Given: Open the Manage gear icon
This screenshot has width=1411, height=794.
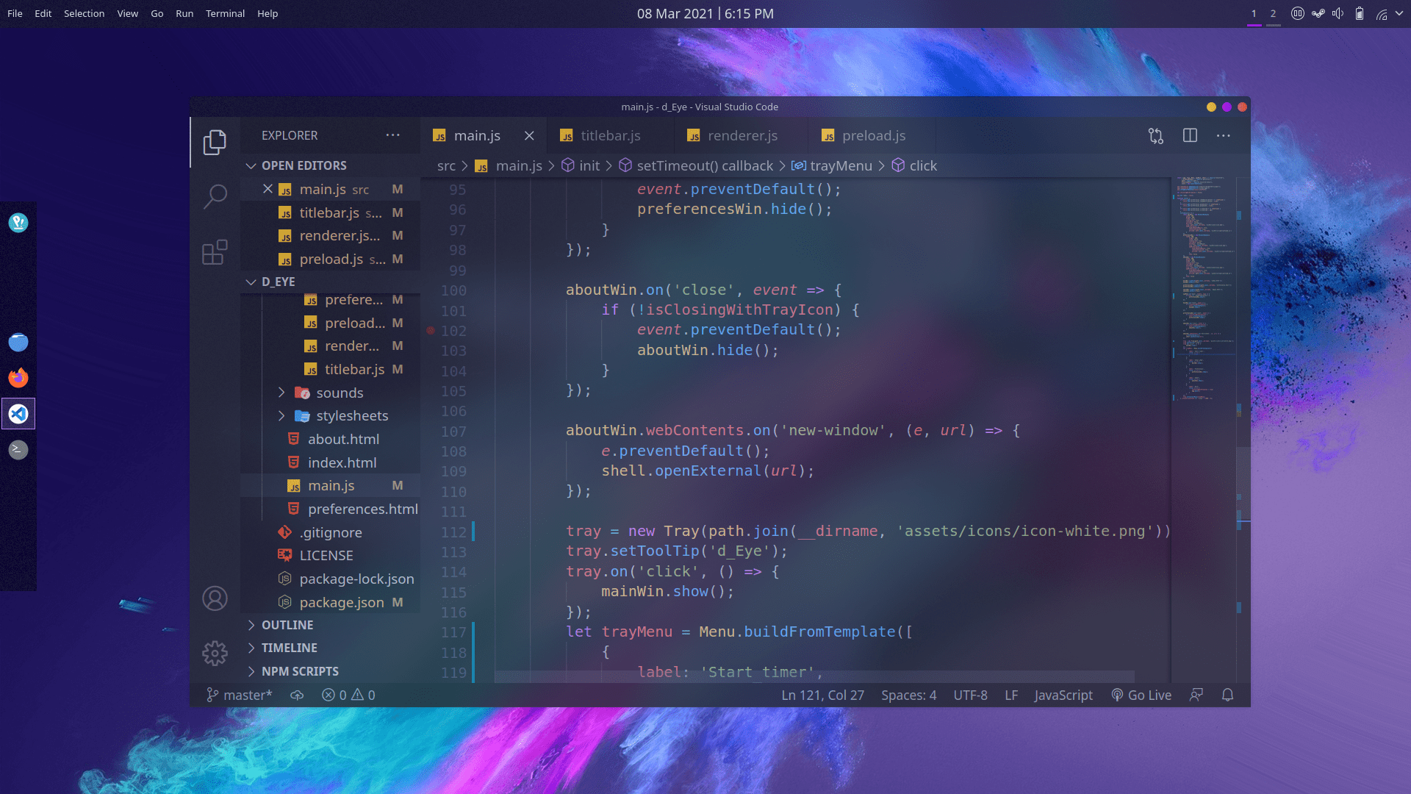Looking at the screenshot, I should coord(215,653).
